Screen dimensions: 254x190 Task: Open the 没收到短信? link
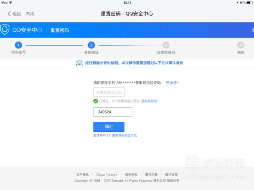[x=150, y=101]
